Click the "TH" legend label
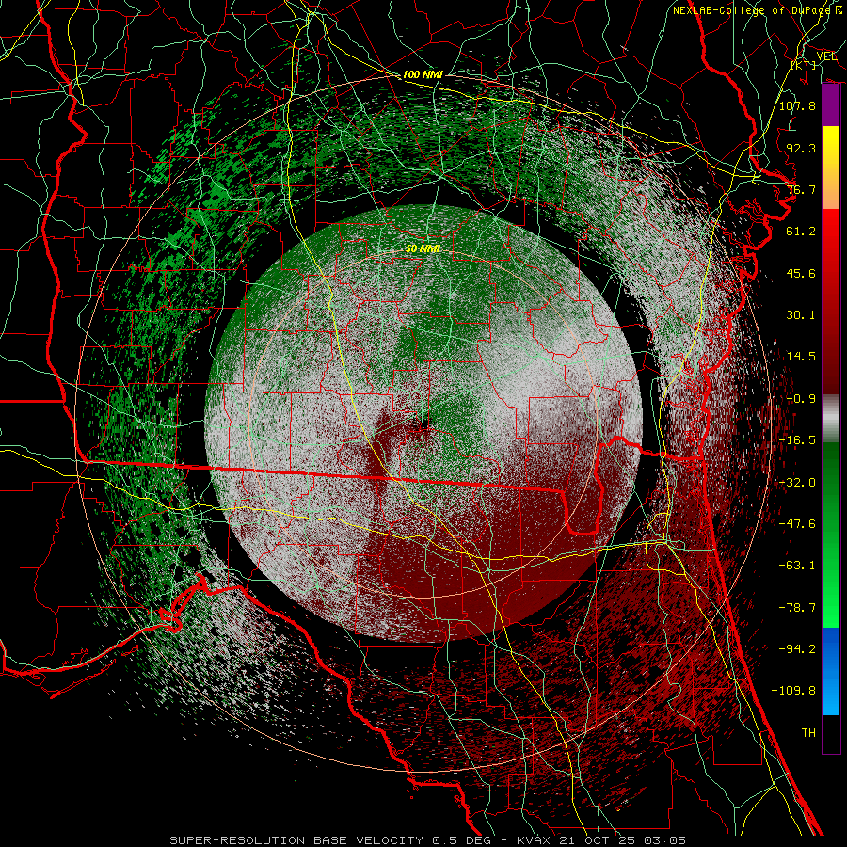Viewport: 847px width, 847px height. tap(808, 733)
